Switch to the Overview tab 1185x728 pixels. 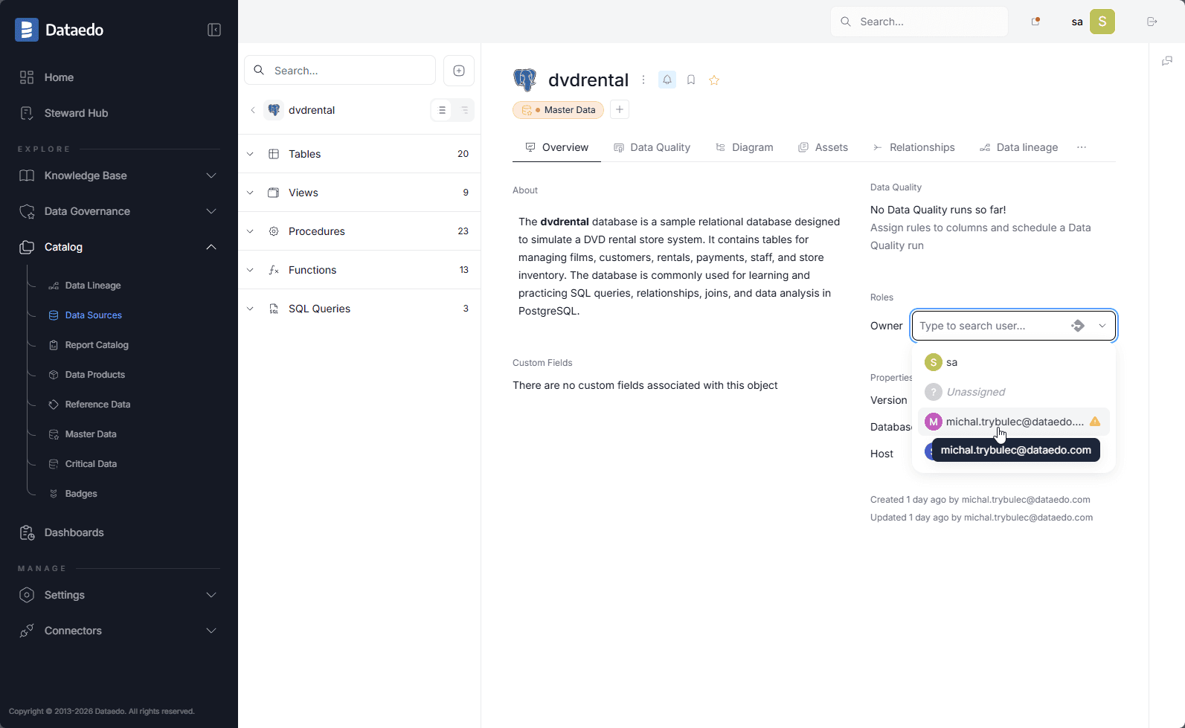tap(556, 147)
